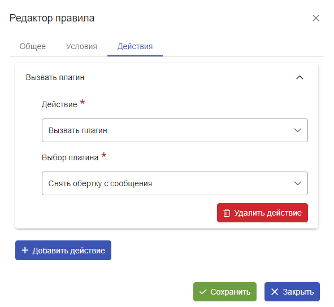
Task: Click the X icon inside the Закрыть button
Action: click(275, 292)
